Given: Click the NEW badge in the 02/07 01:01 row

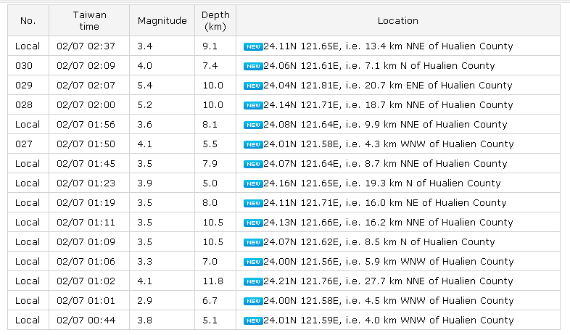Looking at the screenshot, I should coord(253,302).
